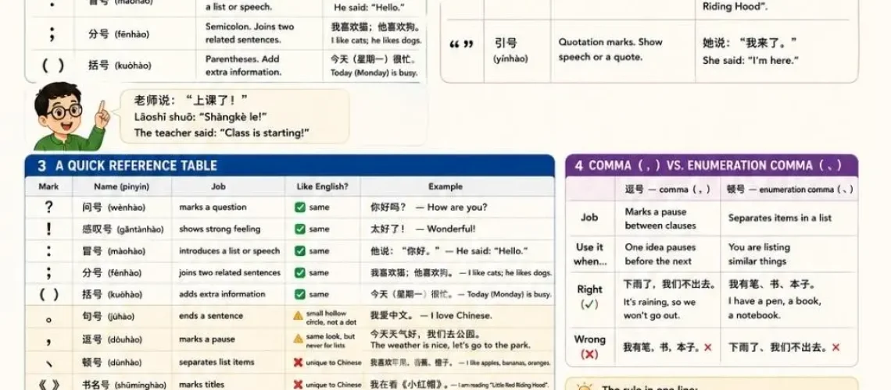This screenshot has width=891, height=390.
Task: Click the 'same look, but never for lists' note
Action: click(330, 340)
